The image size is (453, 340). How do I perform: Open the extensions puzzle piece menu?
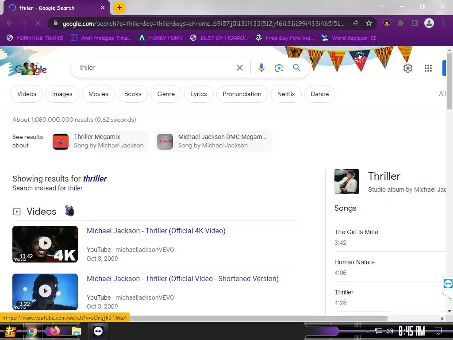point(401,23)
